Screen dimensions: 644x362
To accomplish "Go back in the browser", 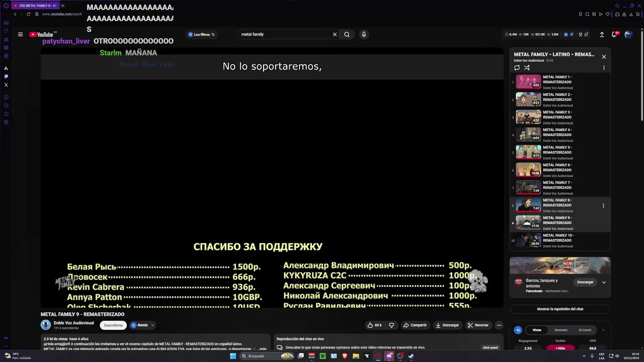I will [15, 14].
